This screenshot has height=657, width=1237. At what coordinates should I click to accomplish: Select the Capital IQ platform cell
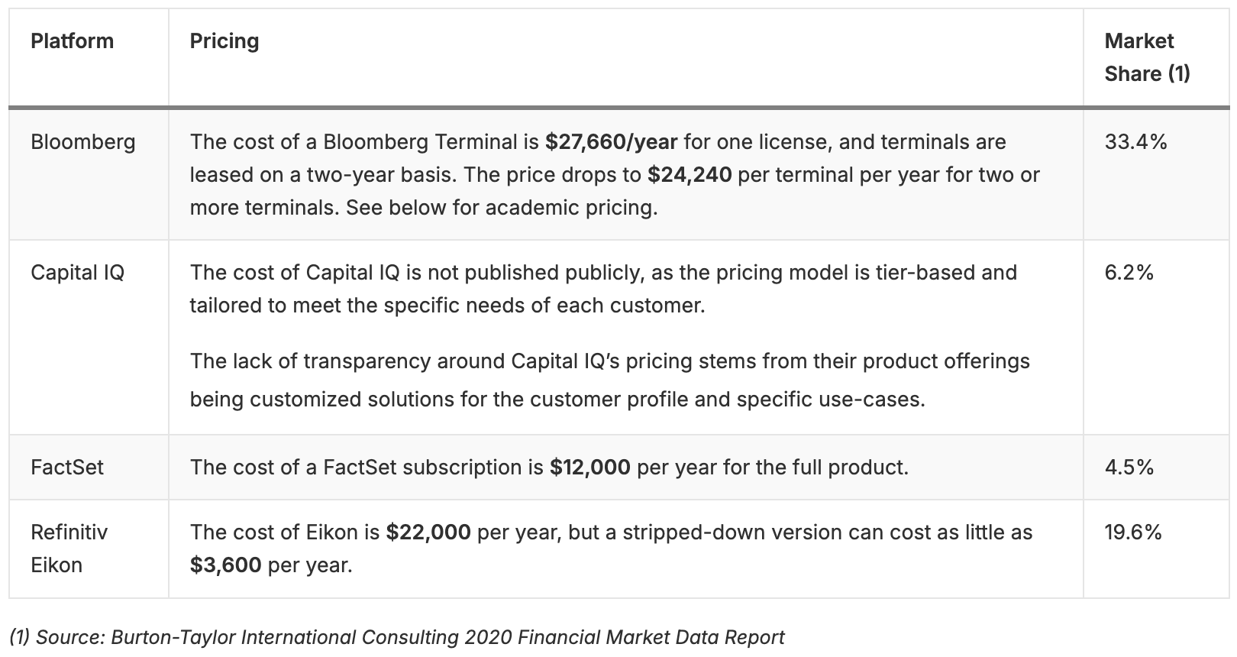click(77, 273)
